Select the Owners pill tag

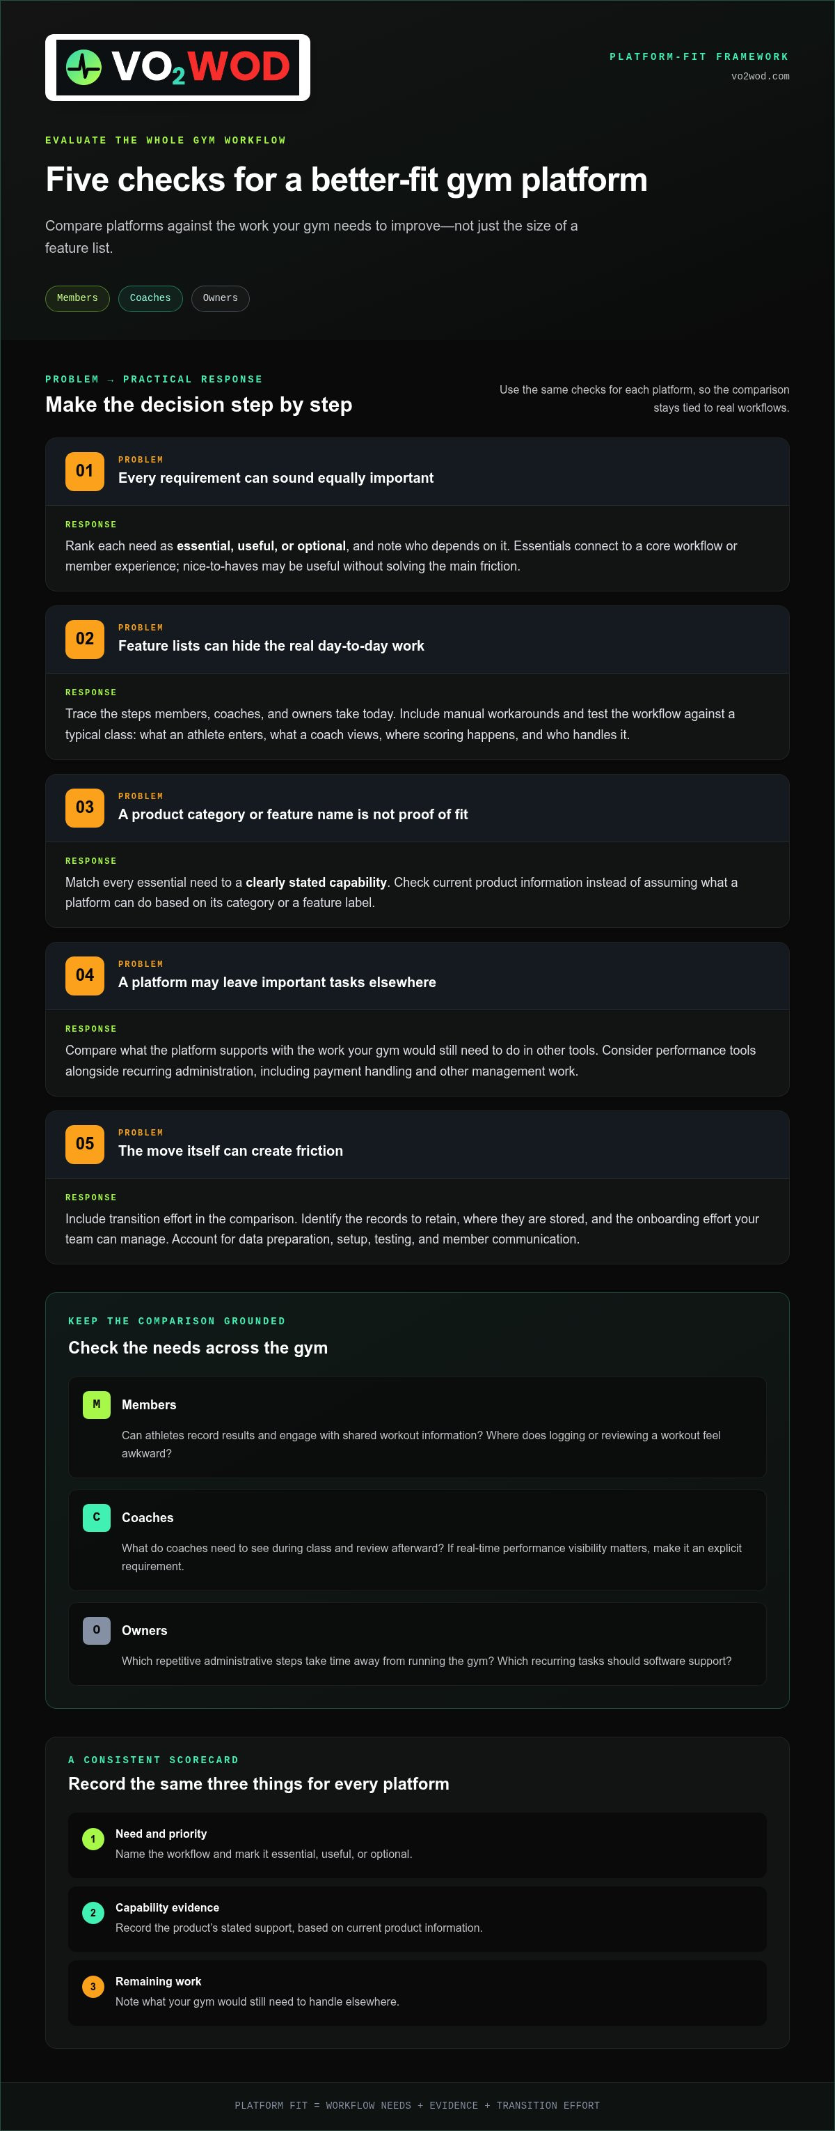(x=221, y=299)
